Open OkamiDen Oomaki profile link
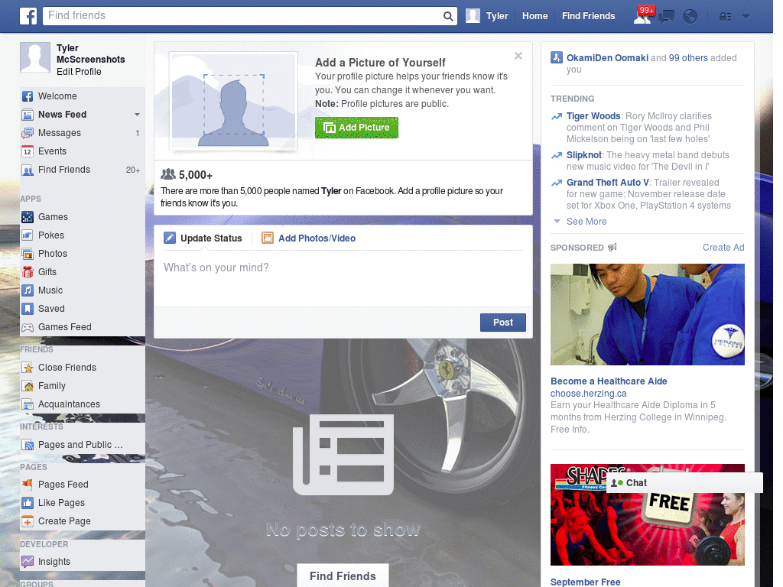Viewport: 783px width, 587px height. tap(607, 58)
